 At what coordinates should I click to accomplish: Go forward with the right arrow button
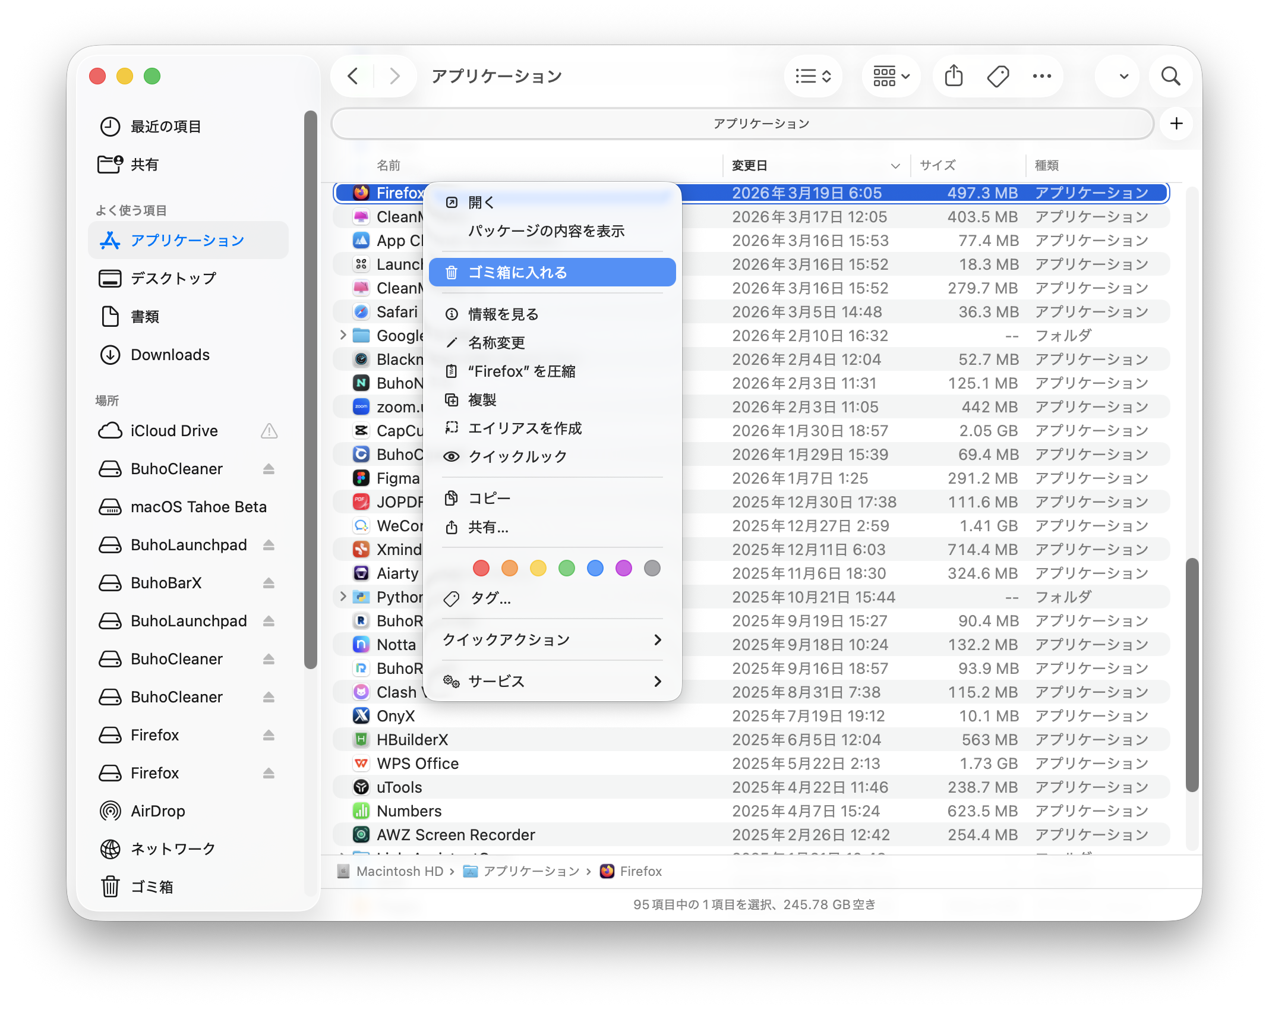point(394,76)
